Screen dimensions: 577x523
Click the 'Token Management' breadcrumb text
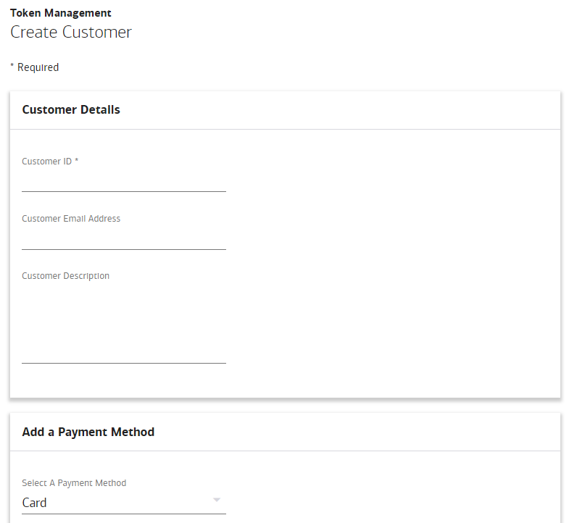(61, 13)
